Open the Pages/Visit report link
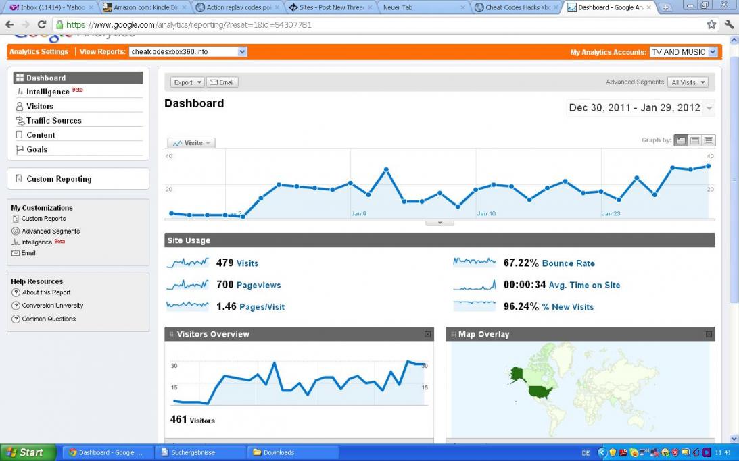The height and width of the screenshot is (461, 739). (x=262, y=307)
